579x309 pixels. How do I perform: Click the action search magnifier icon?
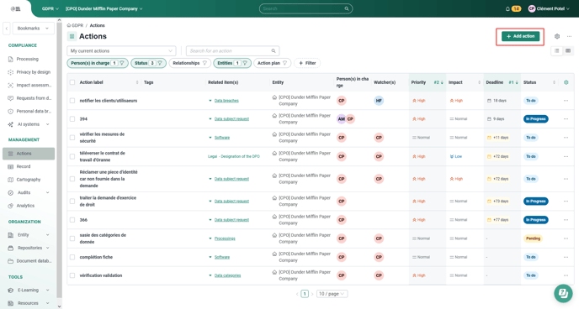click(274, 51)
